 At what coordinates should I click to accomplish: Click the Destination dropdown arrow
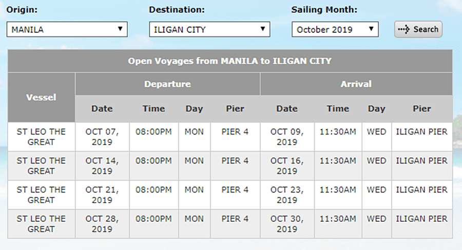262,29
